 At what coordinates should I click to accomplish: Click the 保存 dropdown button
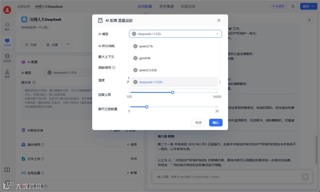[x=308, y=6]
